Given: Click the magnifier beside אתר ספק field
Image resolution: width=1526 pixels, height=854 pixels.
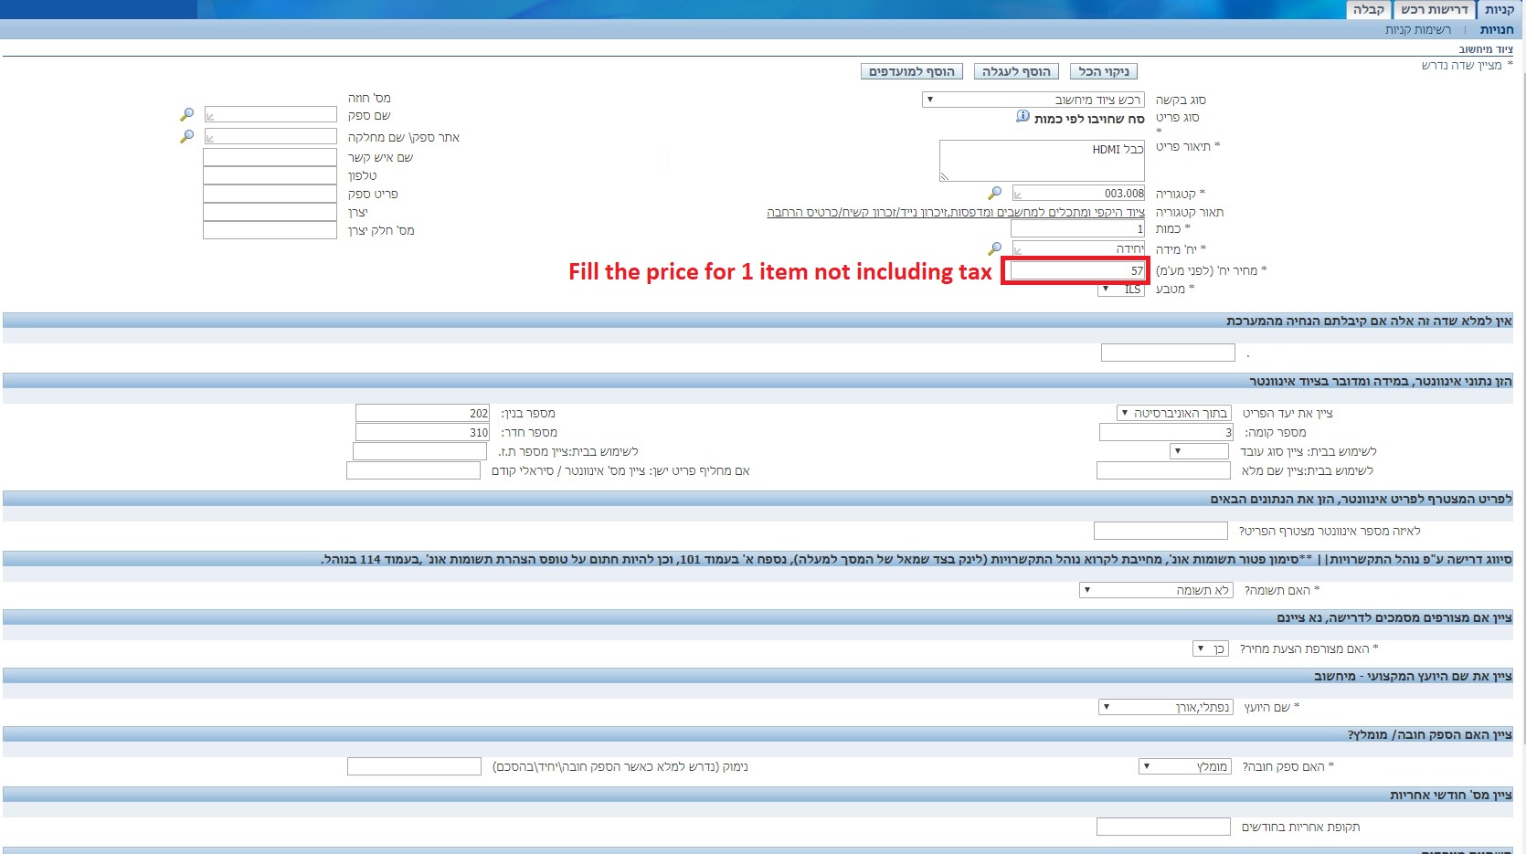Looking at the screenshot, I should pos(186,136).
